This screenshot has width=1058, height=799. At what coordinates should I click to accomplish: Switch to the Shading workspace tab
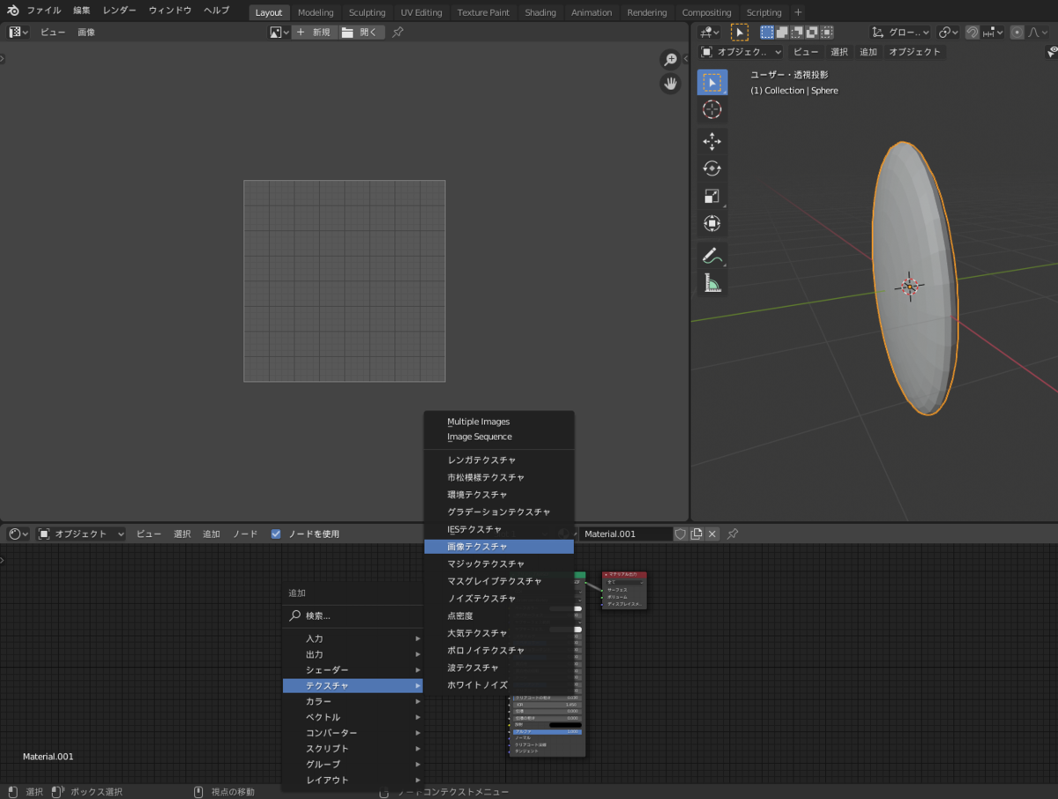click(540, 12)
